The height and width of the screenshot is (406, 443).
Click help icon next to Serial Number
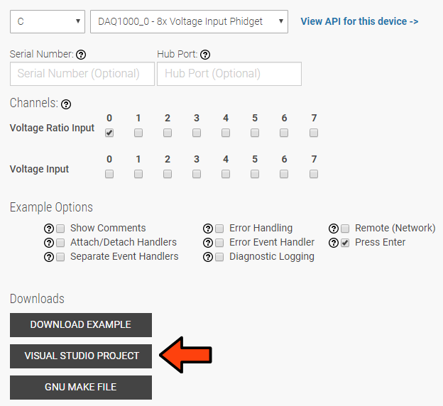tap(81, 55)
